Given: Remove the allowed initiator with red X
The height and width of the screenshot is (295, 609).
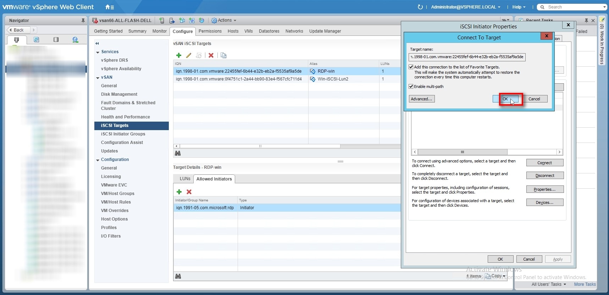Looking at the screenshot, I should pyautogui.click(x=189, y=192).
